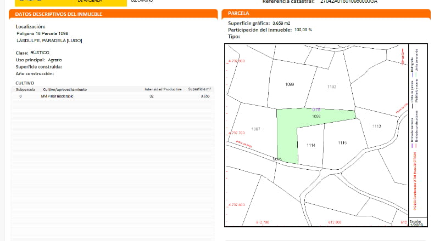Click the subparcela 0 cell
This screenshot has width=434, height=241.
click(x=20, y=96)
